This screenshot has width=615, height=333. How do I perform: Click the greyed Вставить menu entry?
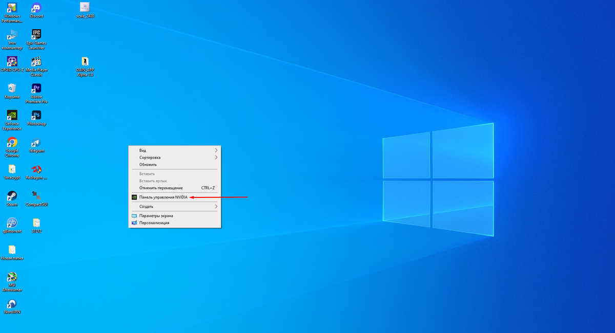pos(175,174)
